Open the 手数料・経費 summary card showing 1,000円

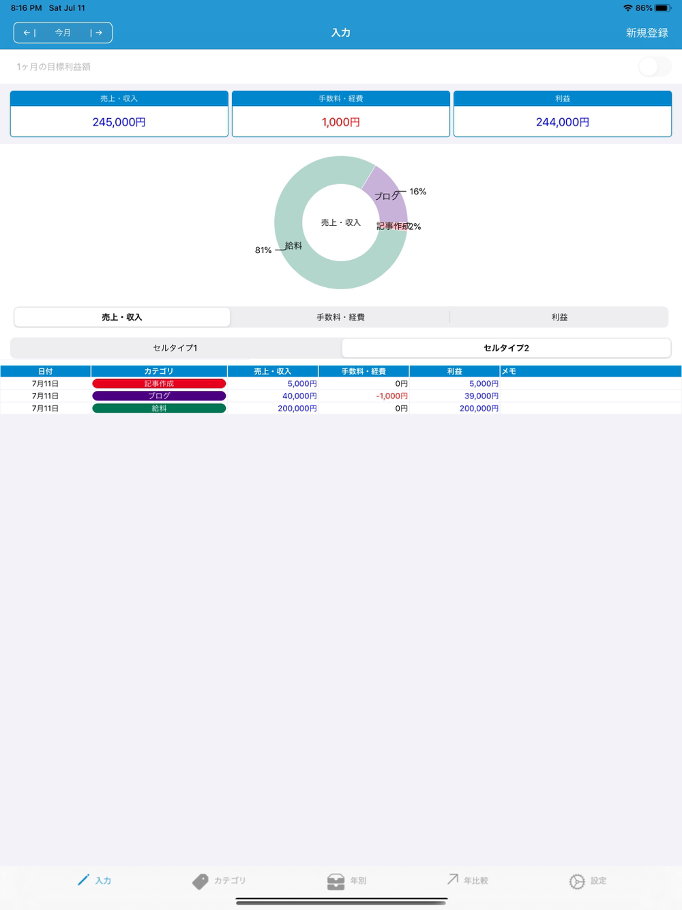[341, 114]
